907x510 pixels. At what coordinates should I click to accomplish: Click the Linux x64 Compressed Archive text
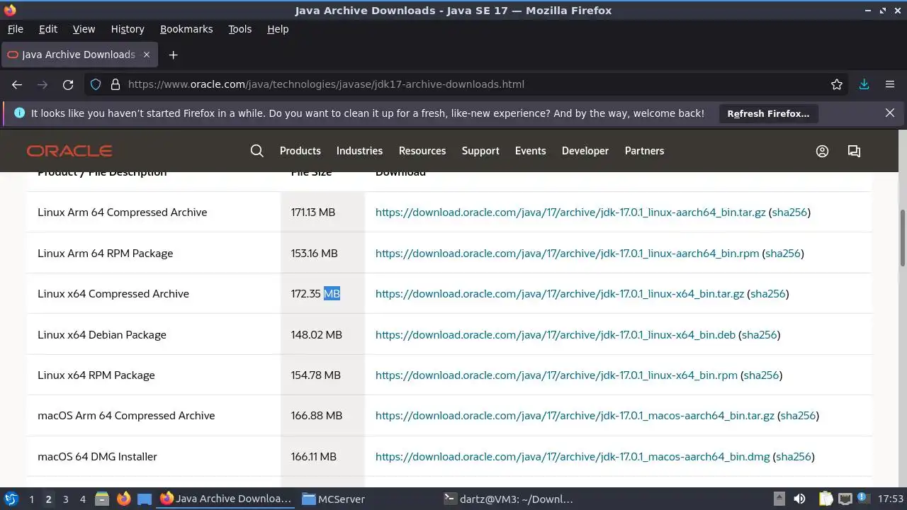pos(113,294)
